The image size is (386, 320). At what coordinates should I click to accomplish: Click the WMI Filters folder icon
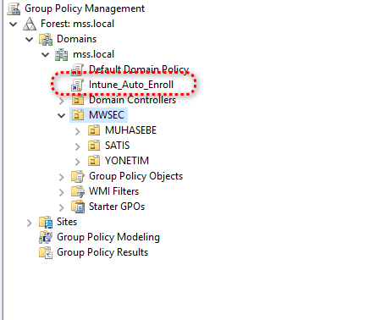tap(78, 191)
